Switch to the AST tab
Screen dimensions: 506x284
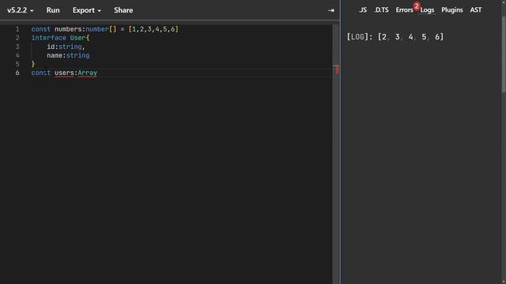pos(476,10)
